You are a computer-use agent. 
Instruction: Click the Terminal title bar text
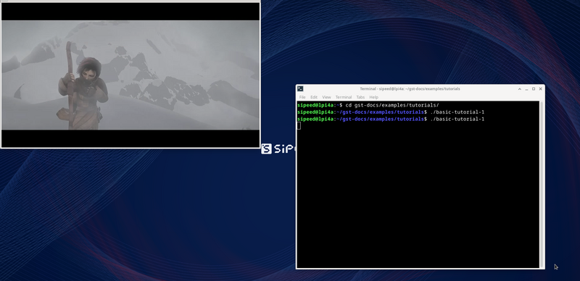pos(410,89)
